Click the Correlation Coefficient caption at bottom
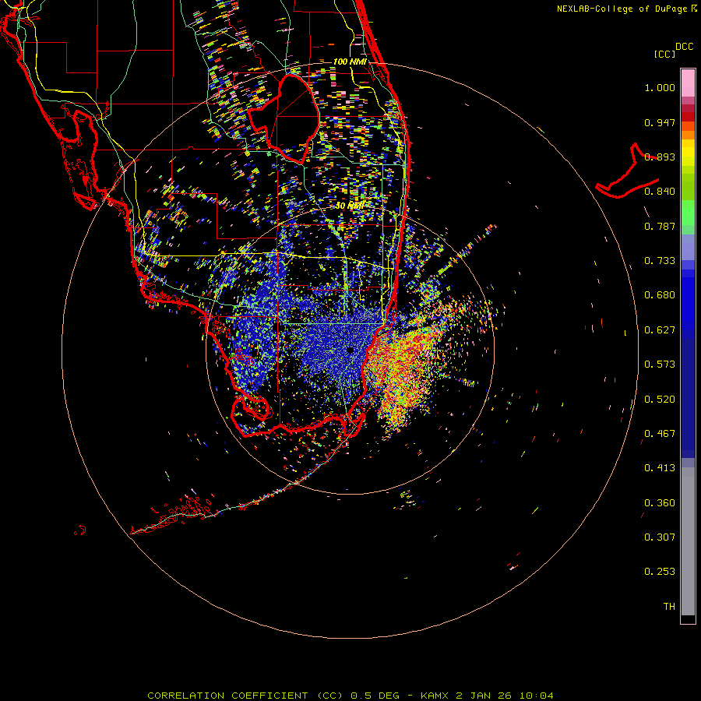This screenshot has height=701, width=701. point(350,696)
